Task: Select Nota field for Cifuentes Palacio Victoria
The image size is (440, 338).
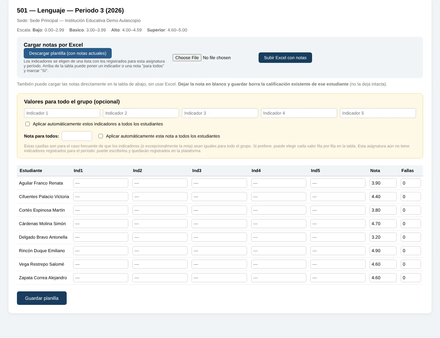Action: point(383,197)
